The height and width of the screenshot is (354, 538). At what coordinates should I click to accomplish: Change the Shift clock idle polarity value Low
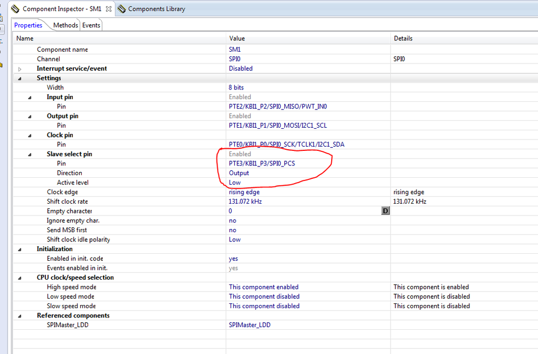coord(235,240)
